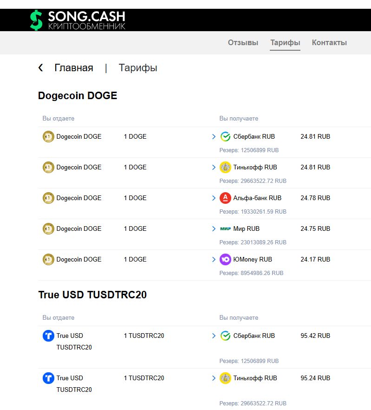
Task: Open the Тарифы navigation tab
Action: (285, 43)
